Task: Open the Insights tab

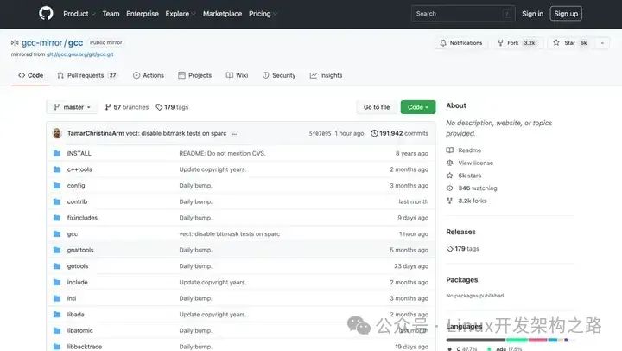Action: [326, 75]
